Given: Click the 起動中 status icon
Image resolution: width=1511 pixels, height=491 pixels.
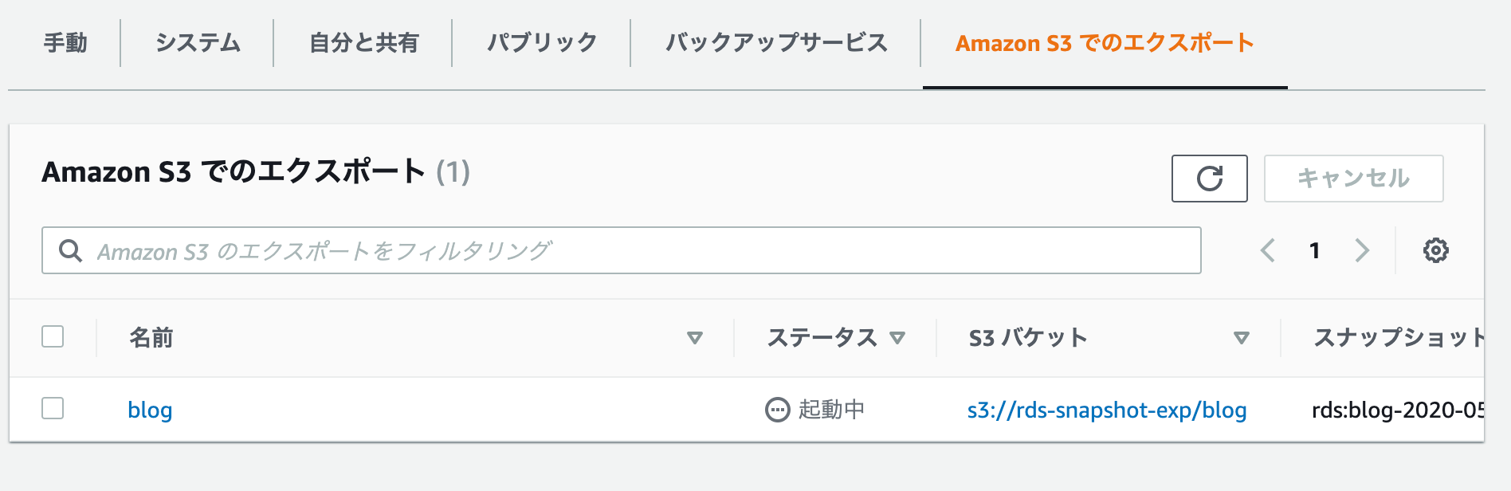Looking at the screenshot, I should pyautogui.click(x=777, y=410).
